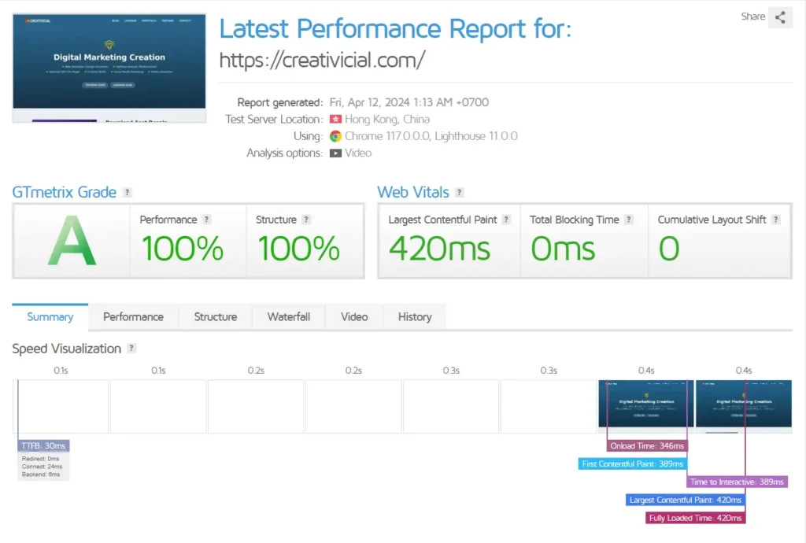The image size is (806, 543).
Task: Click question mark beside Performance score
Action: 206,220
